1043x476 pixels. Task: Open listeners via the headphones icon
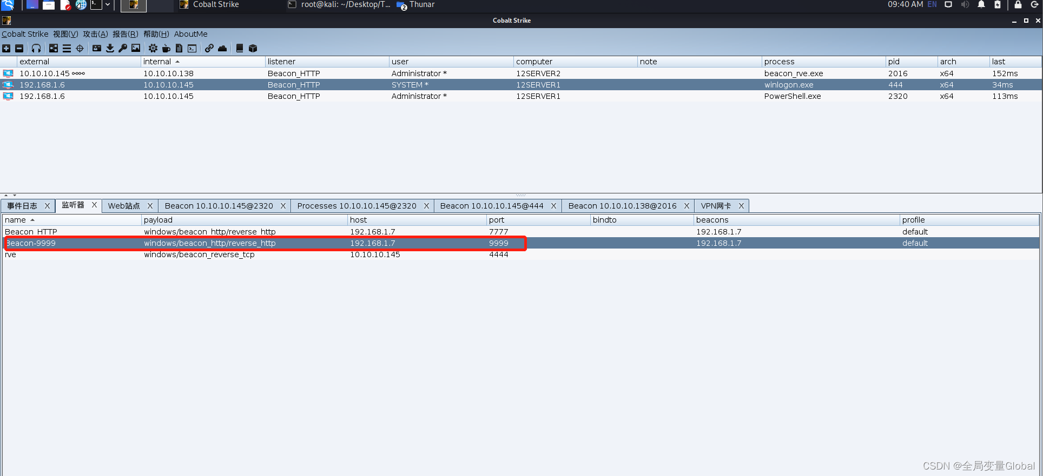pos(36,49)
